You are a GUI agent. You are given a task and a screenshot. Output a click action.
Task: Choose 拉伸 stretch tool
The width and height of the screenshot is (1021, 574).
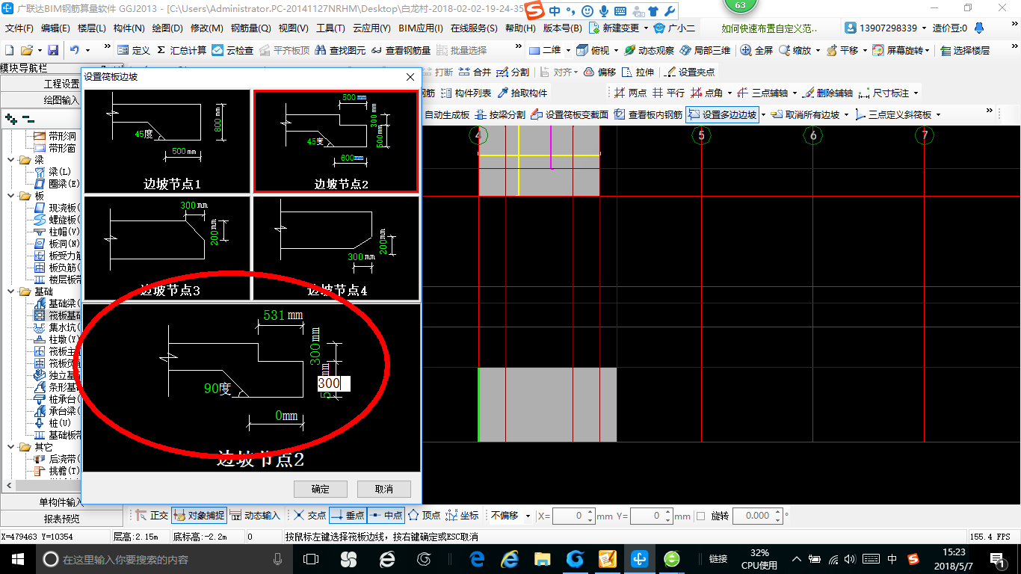click(638, 72)
